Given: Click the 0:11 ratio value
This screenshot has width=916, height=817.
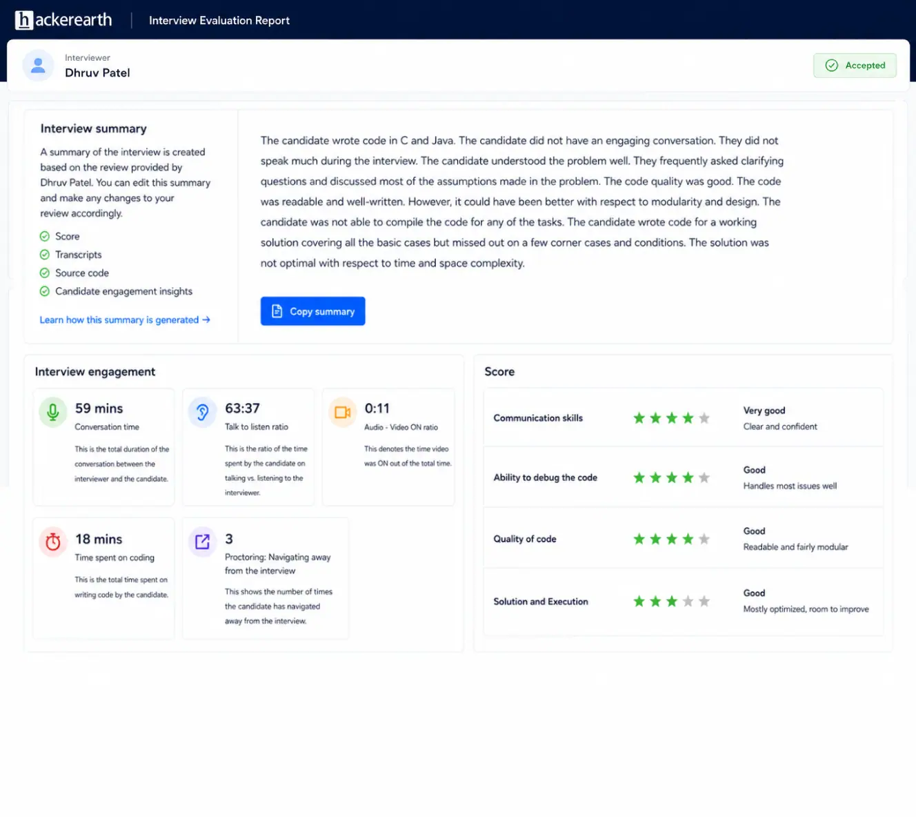Looking at the screenshot, I should [377, 408].
